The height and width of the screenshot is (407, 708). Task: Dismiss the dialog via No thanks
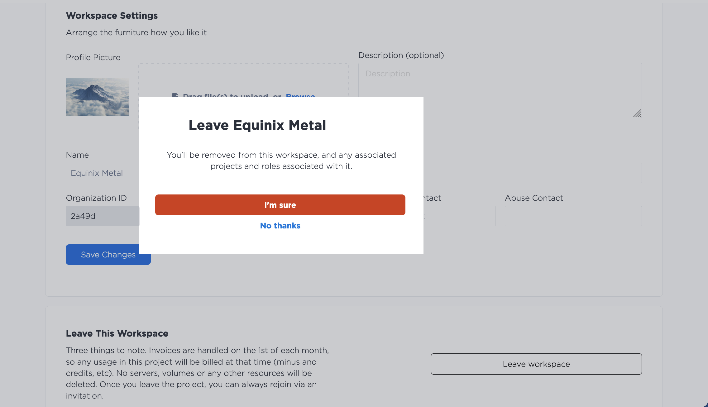[280, 226]
